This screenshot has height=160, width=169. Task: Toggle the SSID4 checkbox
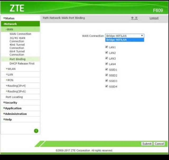pos(106,86)
